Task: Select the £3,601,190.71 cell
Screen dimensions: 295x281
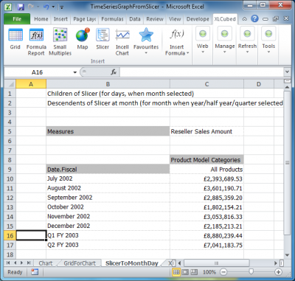Action: point(206,188)
